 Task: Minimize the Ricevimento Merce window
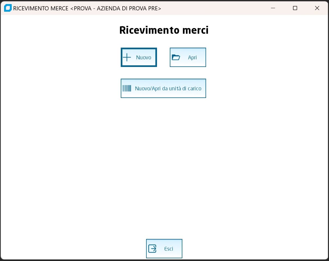coord(273,8)
